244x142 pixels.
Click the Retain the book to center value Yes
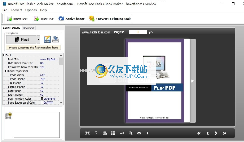pyautogui.click(x=42, y=67)
